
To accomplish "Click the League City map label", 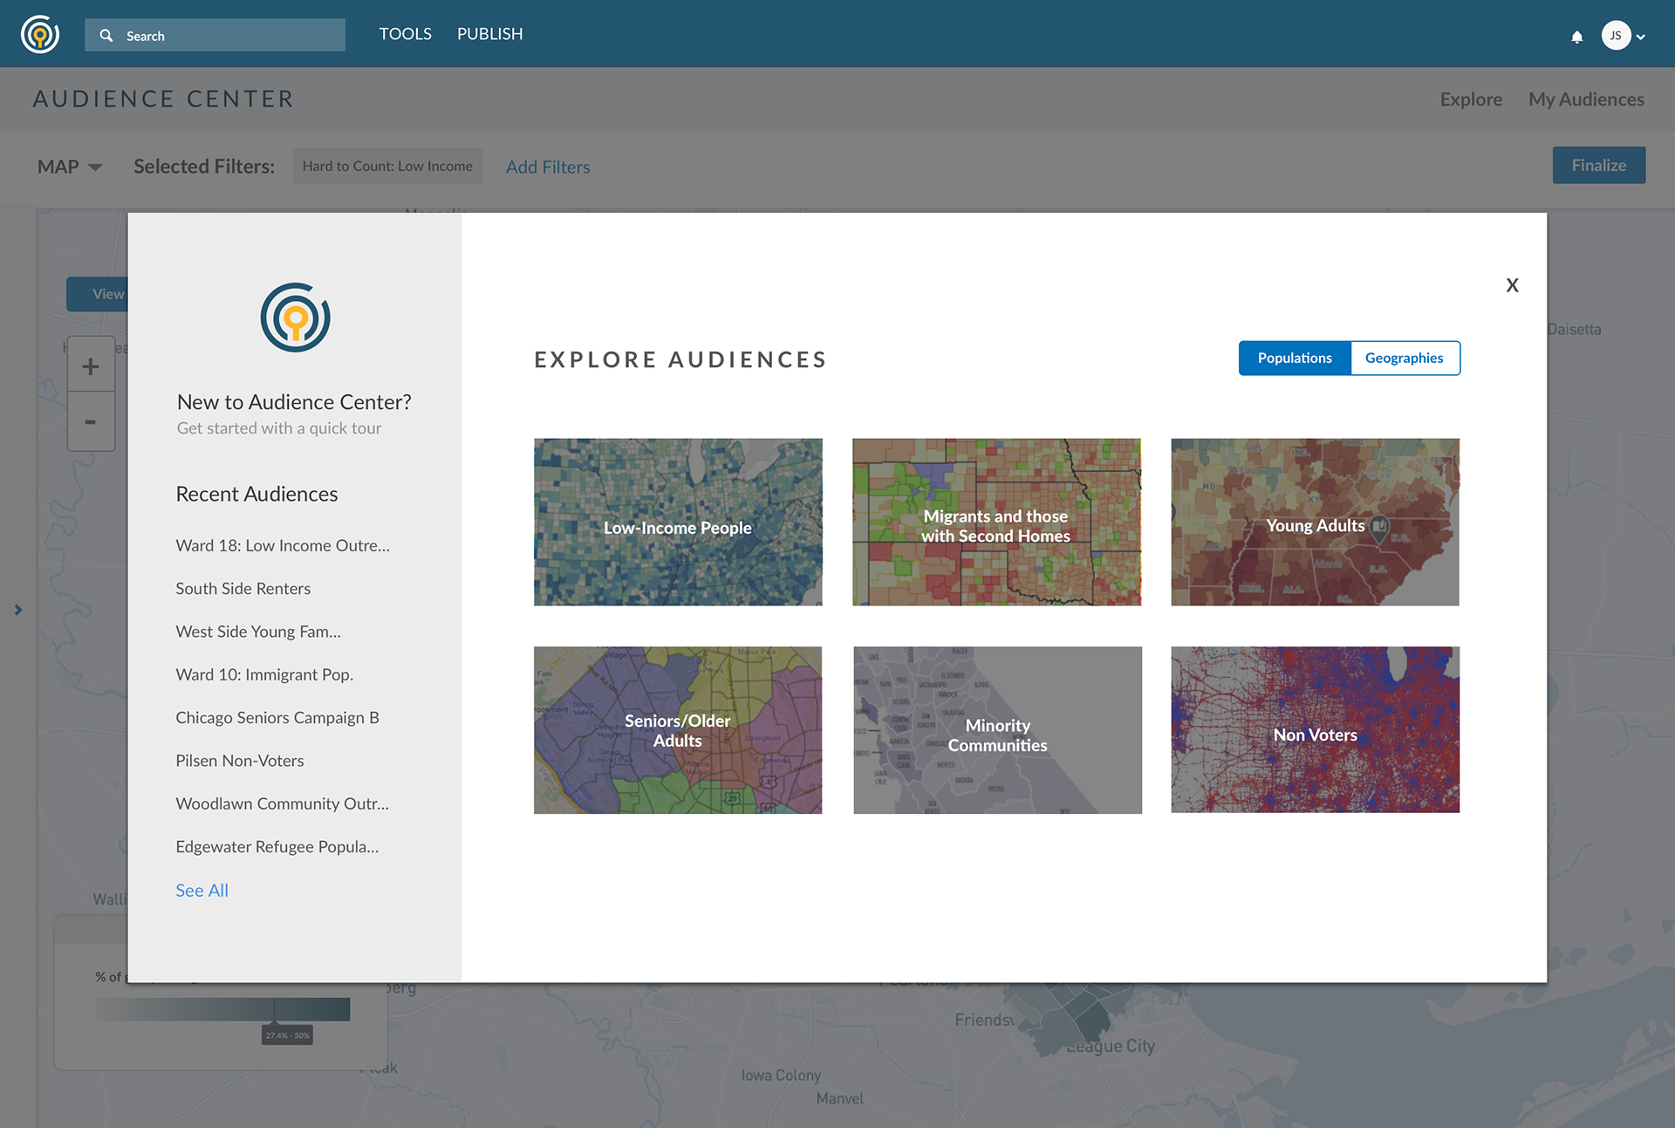I will tap(1111, 1046).
